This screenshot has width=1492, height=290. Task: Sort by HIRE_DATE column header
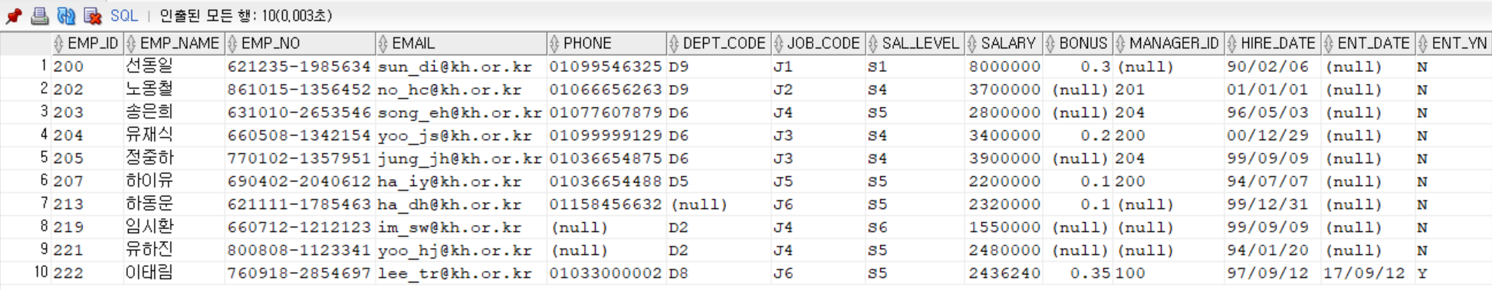click(x=1272, y=44)
